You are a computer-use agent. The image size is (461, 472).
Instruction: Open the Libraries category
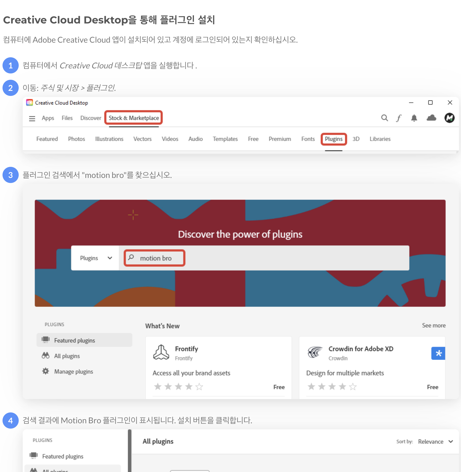coord(380,139)
